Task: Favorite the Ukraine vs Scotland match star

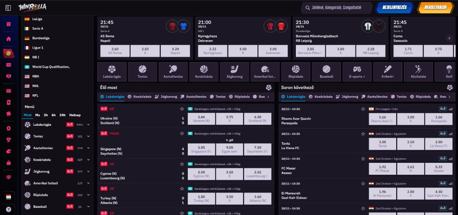Action: click(182, 109)
